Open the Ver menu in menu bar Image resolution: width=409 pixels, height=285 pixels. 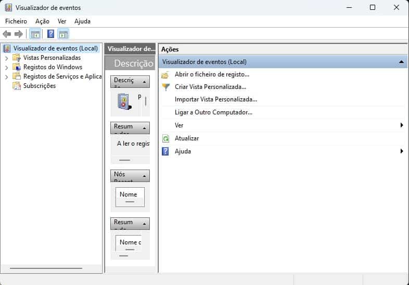coord(62,21)
